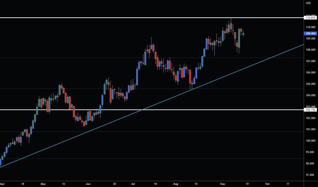Click the 107.000 price axis label
This screenshot has height=187, width=318.
click(x=310, y=61)
